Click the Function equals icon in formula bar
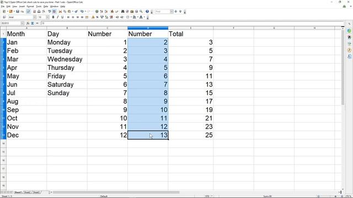The image size is (353, 198). (37, 23)
